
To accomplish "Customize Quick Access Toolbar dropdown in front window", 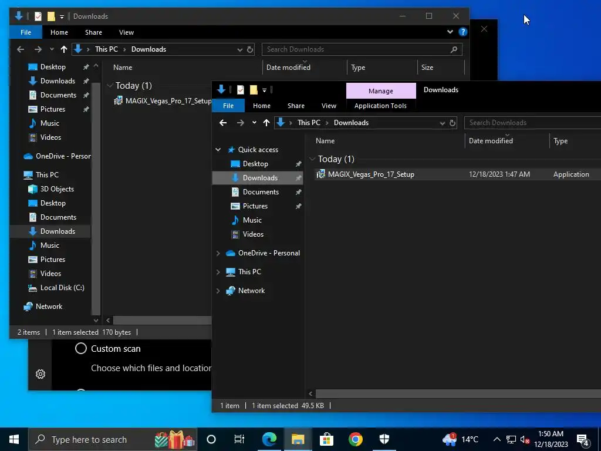I will click(x=264, y=90).
